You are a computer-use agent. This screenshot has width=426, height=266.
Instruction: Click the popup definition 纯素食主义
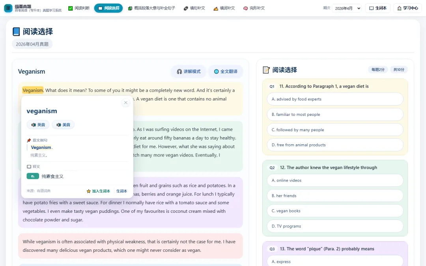coord(52,177)
